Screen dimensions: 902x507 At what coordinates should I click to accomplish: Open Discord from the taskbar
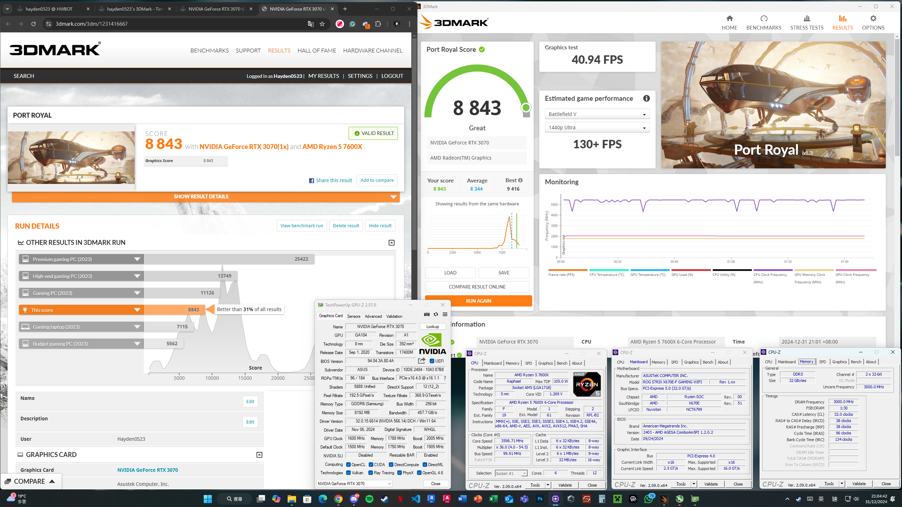pos(354,499)
